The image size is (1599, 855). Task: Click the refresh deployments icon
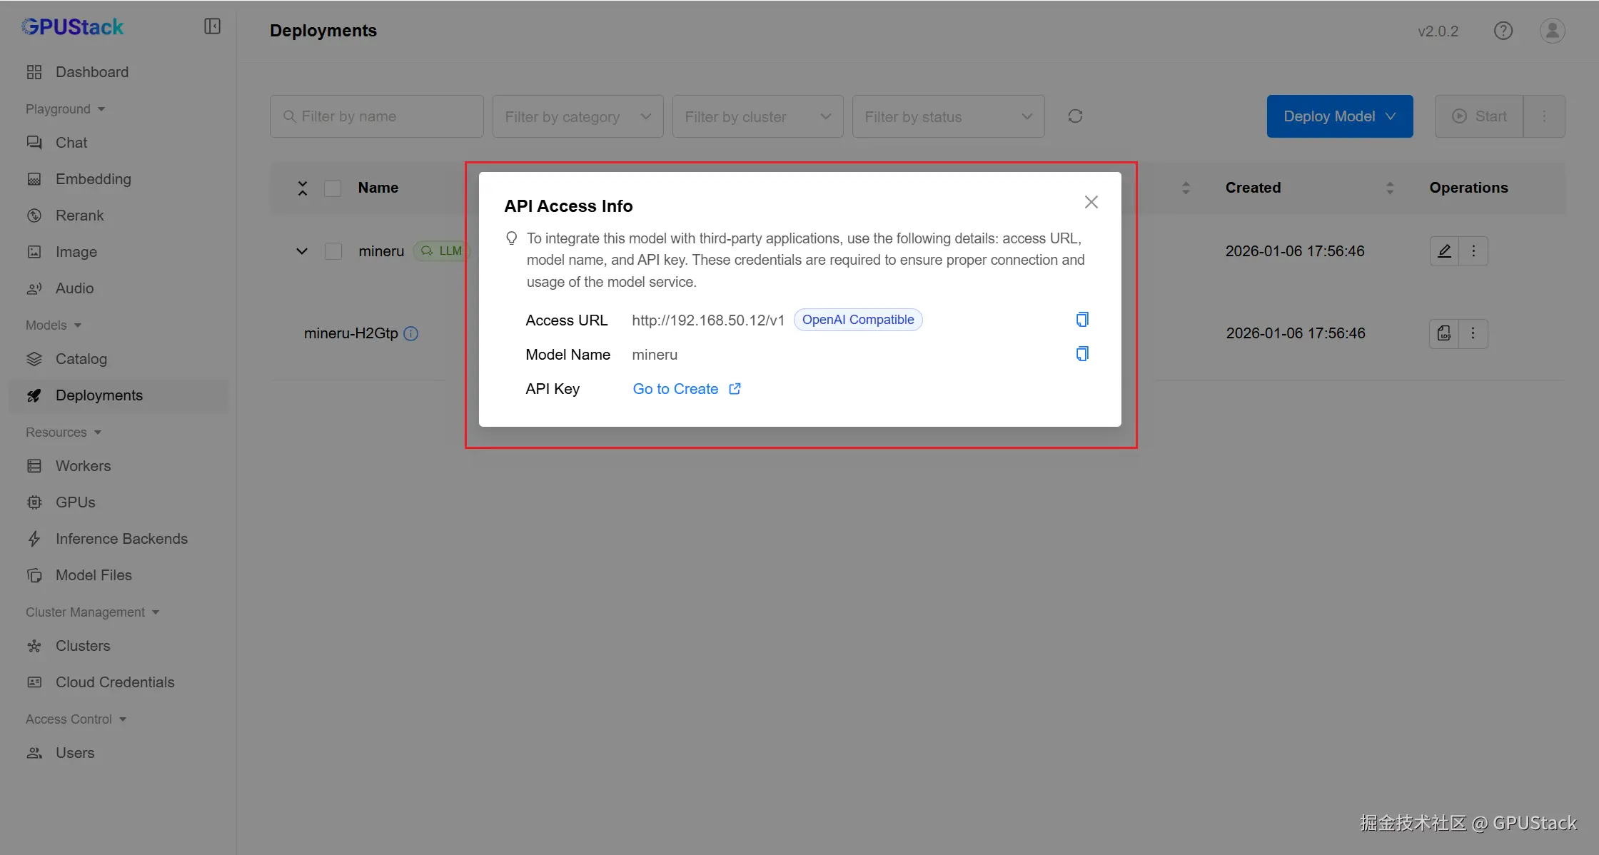pos(1075,116)
